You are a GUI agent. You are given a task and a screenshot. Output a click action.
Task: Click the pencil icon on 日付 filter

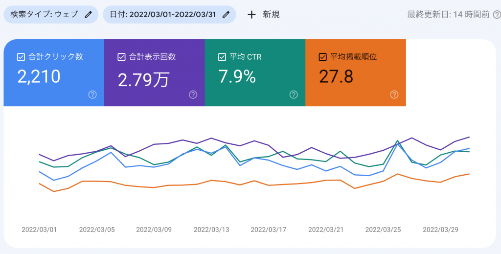pos(226,15)
